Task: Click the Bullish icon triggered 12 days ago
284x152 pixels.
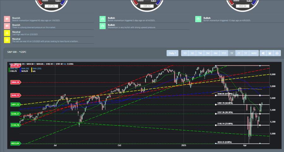Action: tap(198, 19)
